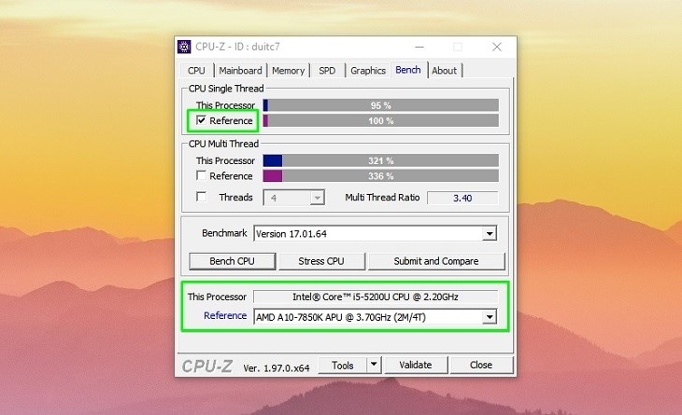Expand the Benchmark version dropdown

tap(489, 234)
